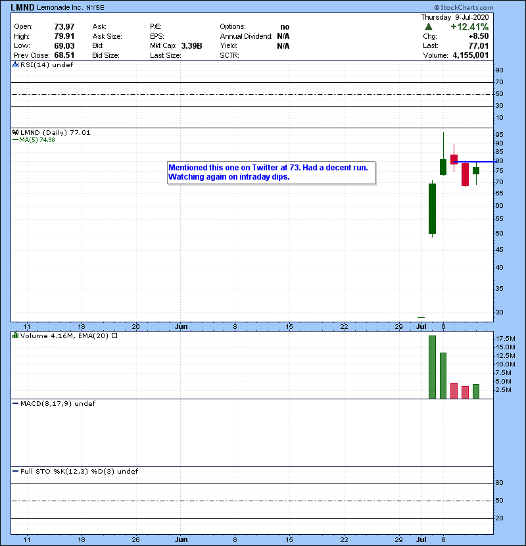The width and height of the screenshot is (526, 546).
Task: Click the 10 tick on the RSI axis
Action: [500, 117]
